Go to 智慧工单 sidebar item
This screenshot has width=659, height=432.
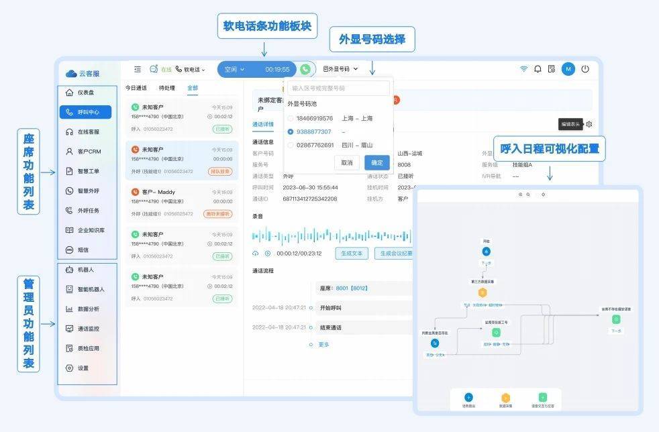83,171
